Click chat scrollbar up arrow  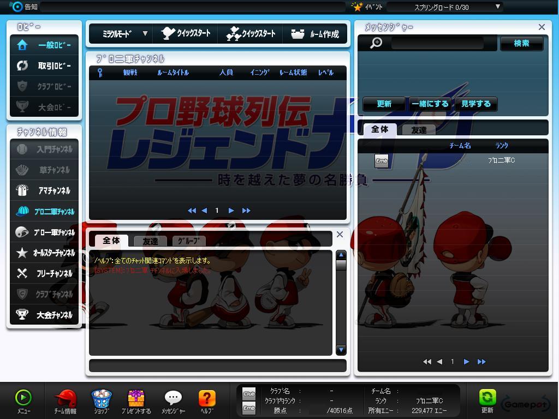(341, 255)
